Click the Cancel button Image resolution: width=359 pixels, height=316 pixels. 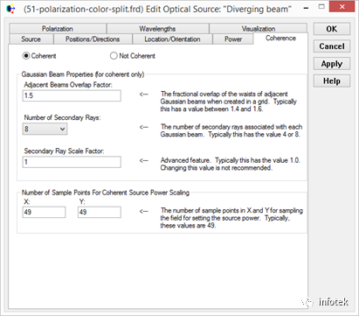point(332,46)
